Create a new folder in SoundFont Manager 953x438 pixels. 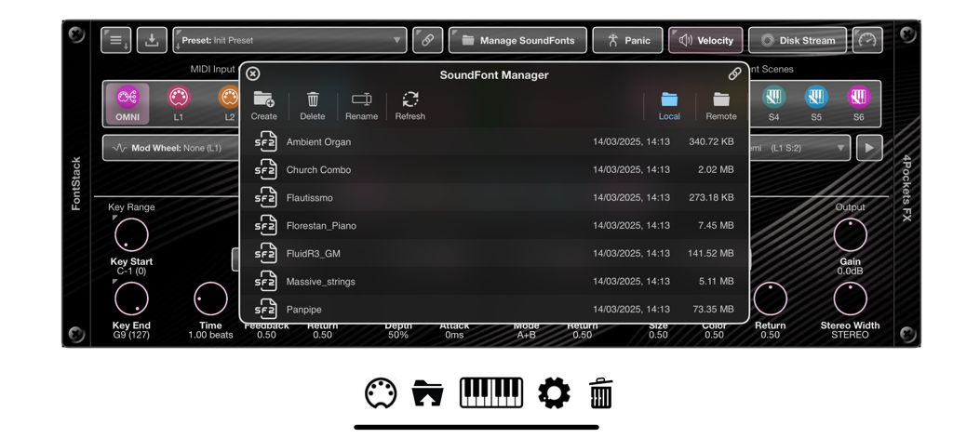263,106
